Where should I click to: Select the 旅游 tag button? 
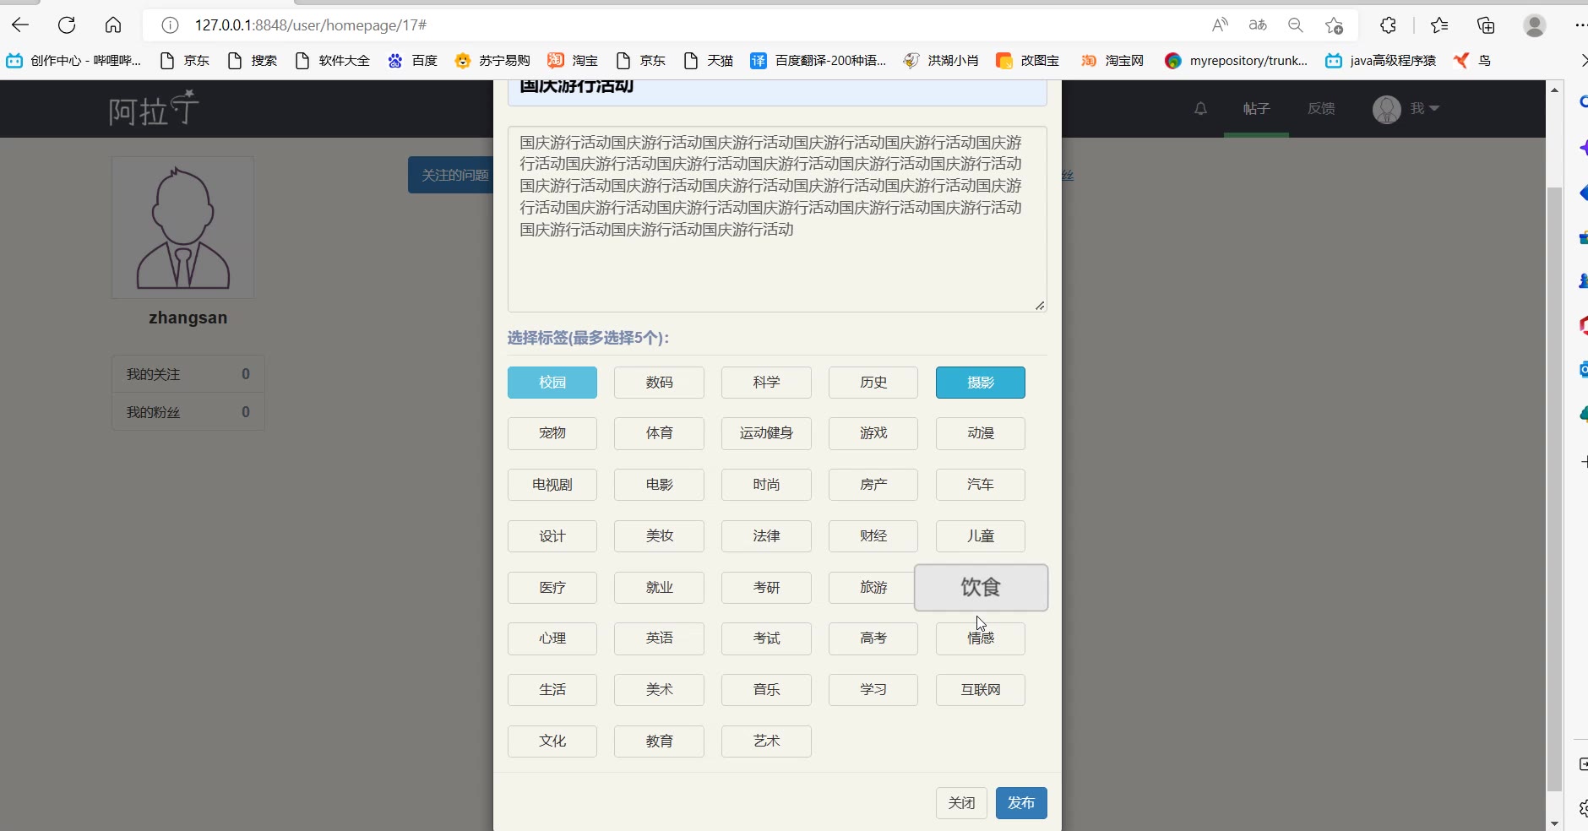(873, 588)
